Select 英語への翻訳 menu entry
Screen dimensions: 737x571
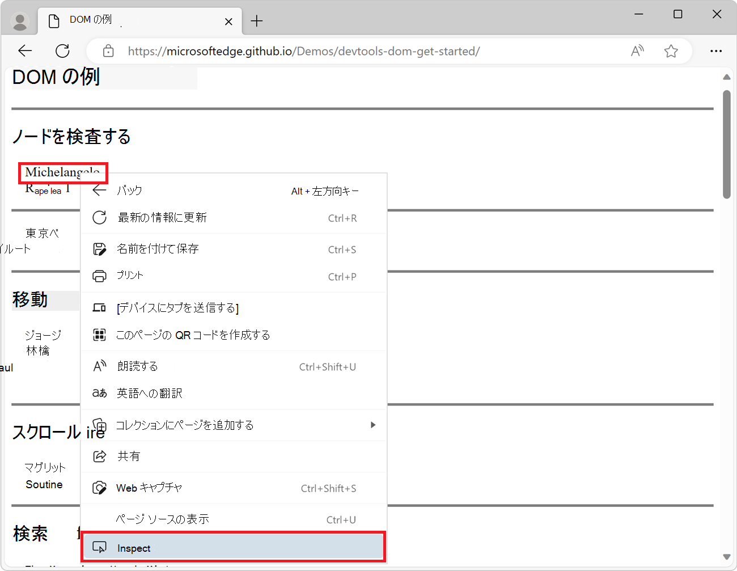[234, 394]
